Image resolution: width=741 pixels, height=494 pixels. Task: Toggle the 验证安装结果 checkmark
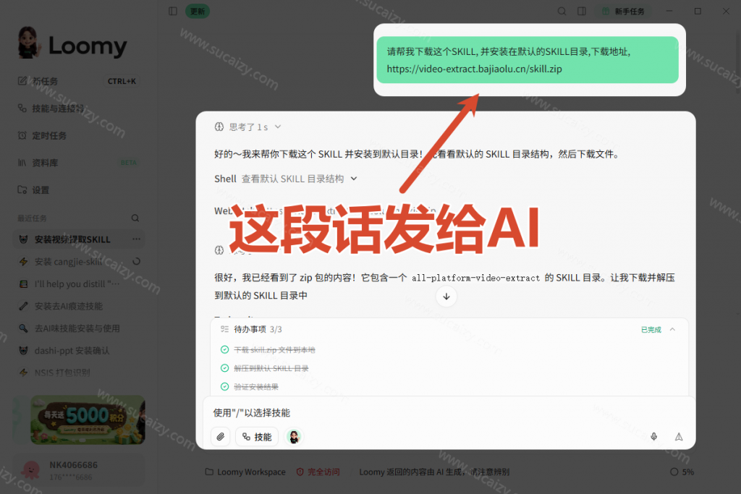pos(225,386)
